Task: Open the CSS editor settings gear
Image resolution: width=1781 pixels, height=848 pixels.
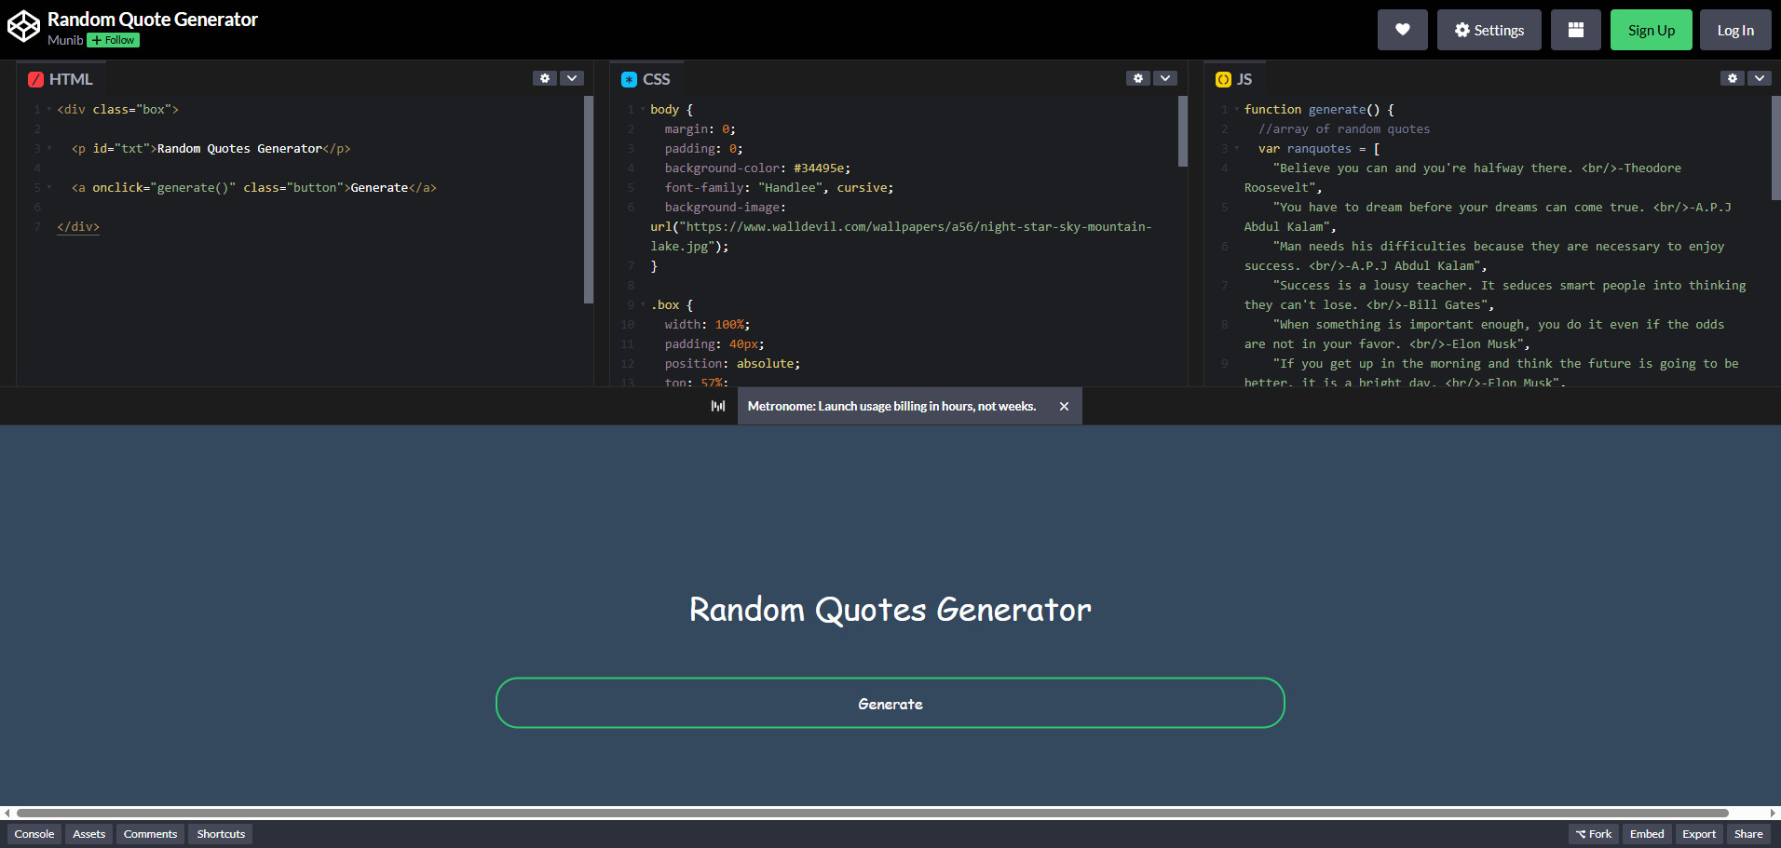Action: (1138, 78)
